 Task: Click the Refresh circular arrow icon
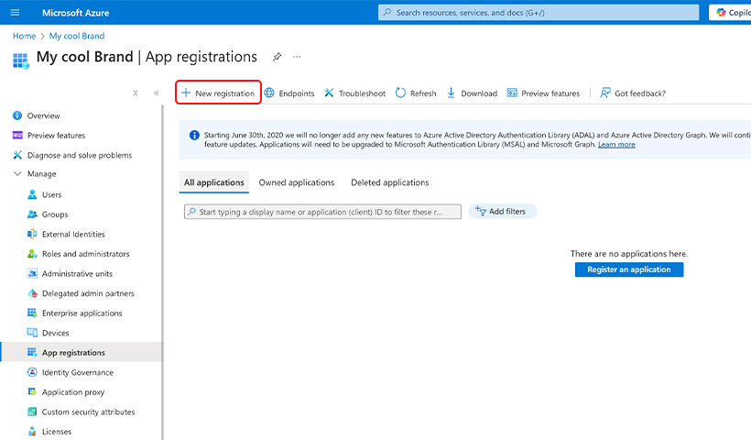400,93
